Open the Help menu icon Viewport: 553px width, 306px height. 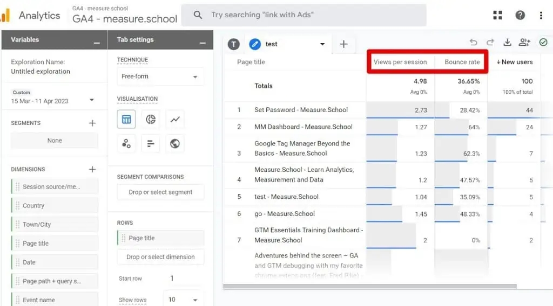click(x=520, y=15)
